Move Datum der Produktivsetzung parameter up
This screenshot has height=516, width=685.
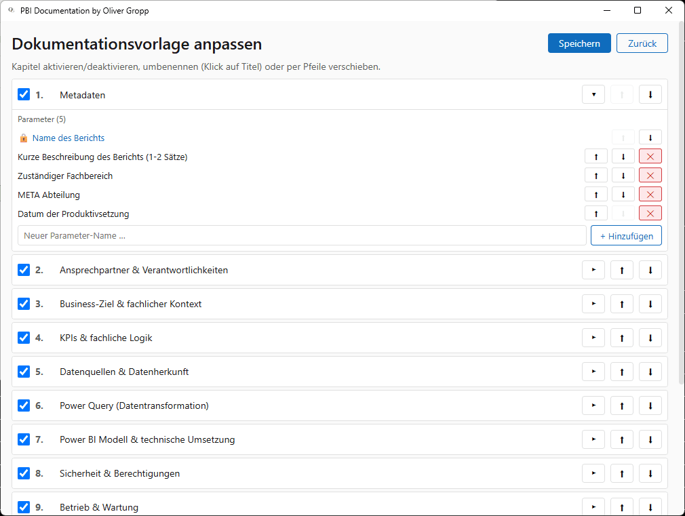pyautogui.click(x=596, y=214)
